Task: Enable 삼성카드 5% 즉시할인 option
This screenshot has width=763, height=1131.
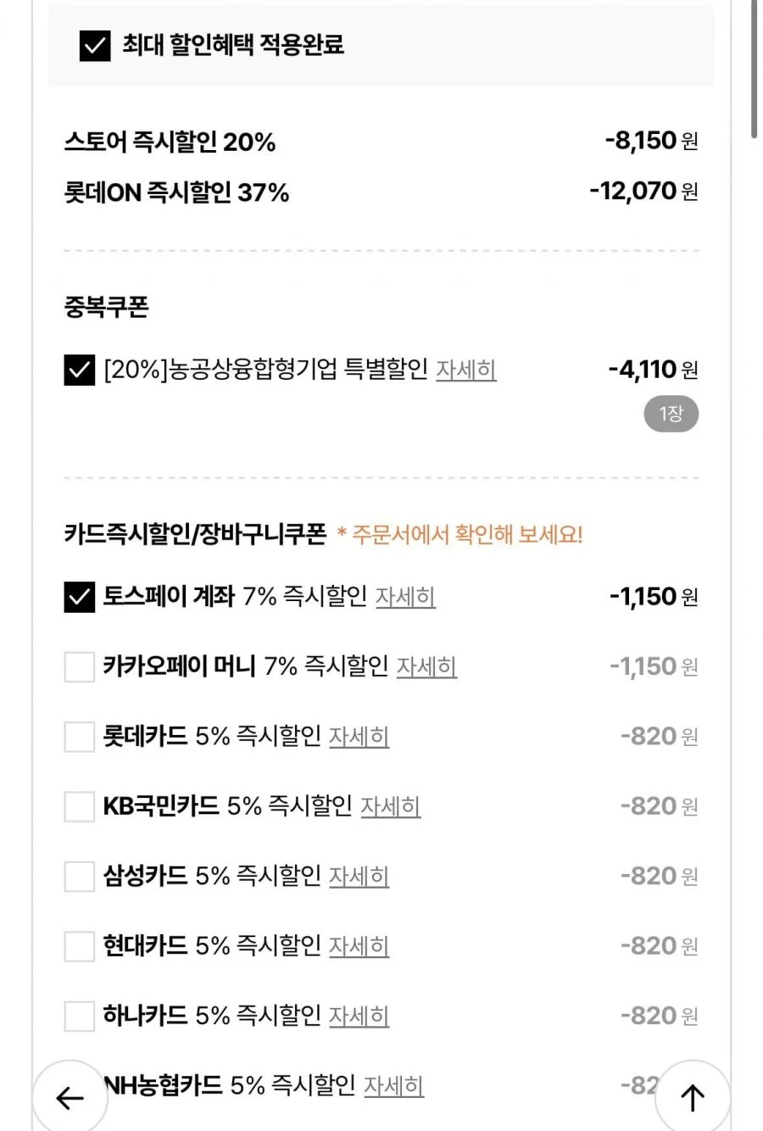Action: [x=80, y=876]
